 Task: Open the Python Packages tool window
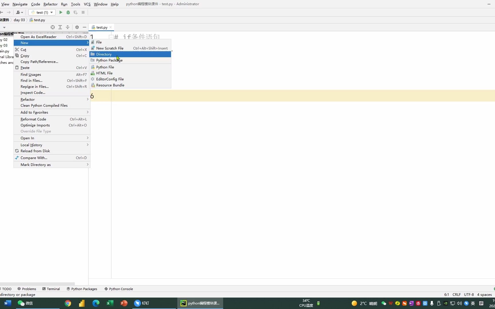pyautogui.click(x=82, y=289)
